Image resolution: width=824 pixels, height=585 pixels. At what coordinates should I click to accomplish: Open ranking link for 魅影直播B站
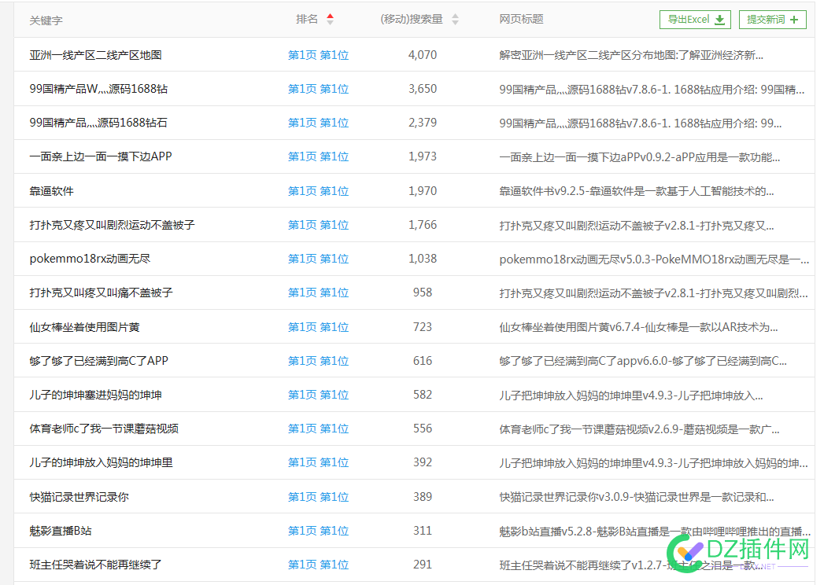(318, 531)
